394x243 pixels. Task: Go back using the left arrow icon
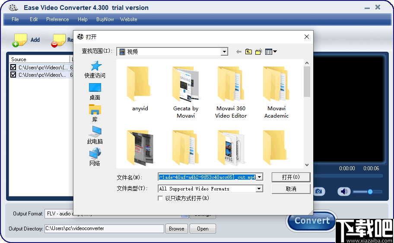[x=239, y=52]
